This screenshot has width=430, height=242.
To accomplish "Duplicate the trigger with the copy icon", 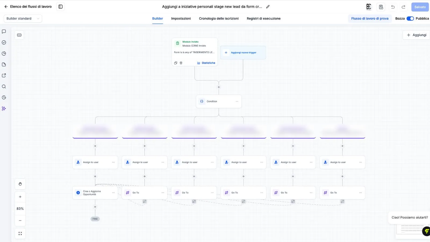I will 175,63.
